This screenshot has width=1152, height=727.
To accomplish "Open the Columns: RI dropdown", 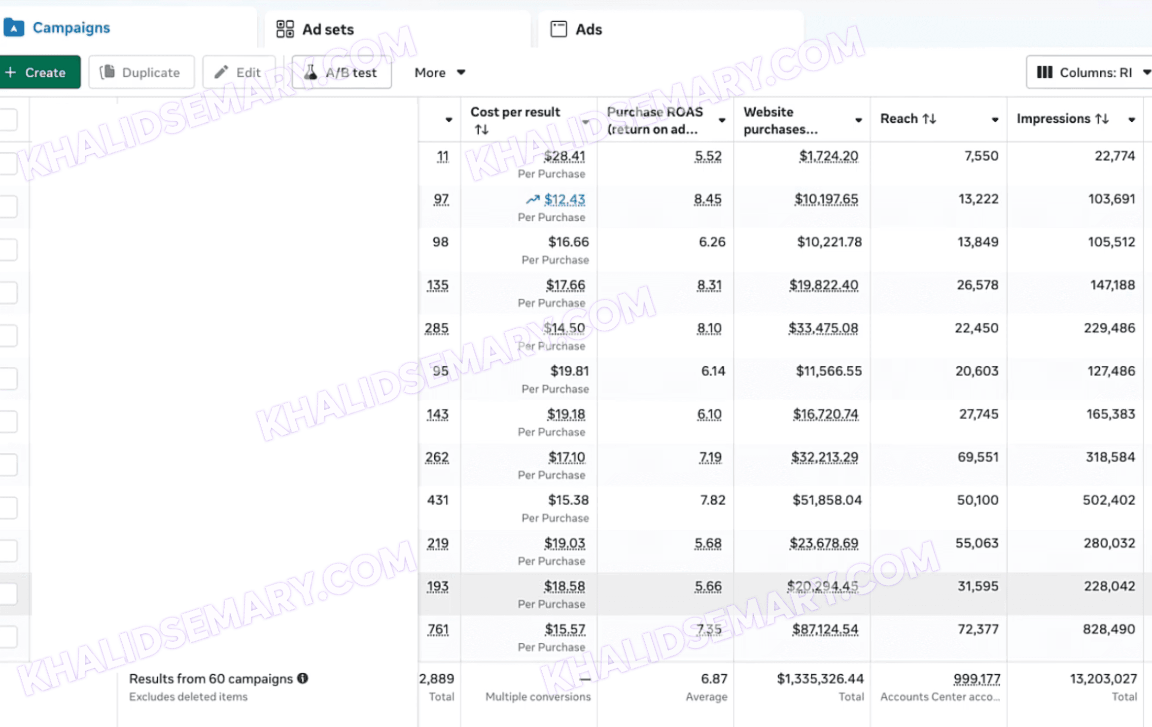I will tap(1089, 72).
